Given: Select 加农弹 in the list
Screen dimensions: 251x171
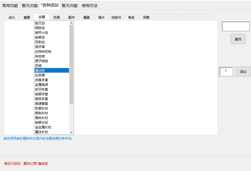Looking at the screenshot, I should (x=52, y=75).
